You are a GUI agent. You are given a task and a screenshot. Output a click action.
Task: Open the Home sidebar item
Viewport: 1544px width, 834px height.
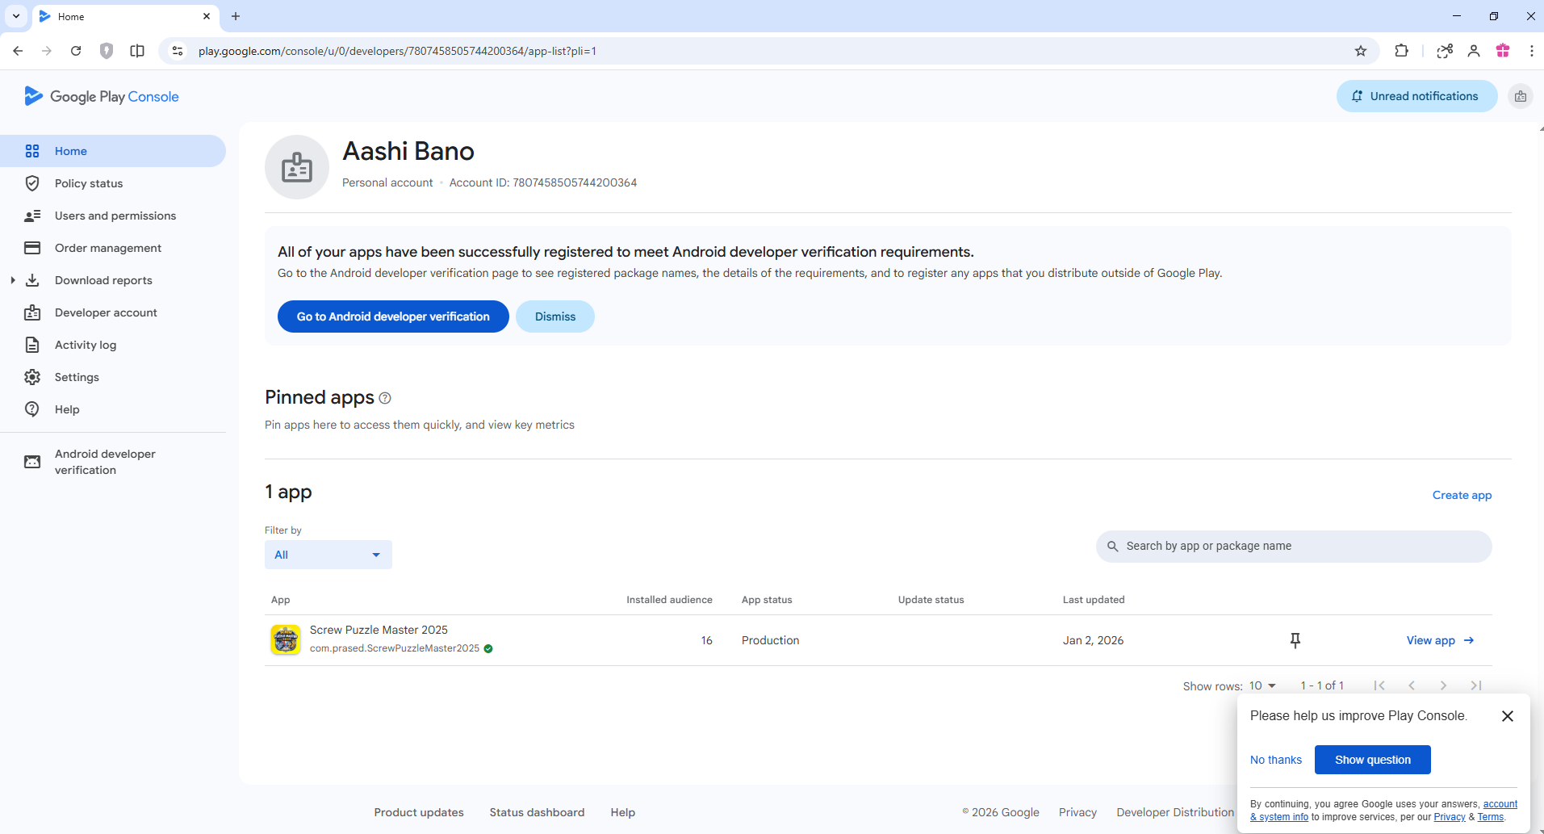[112, 151]
